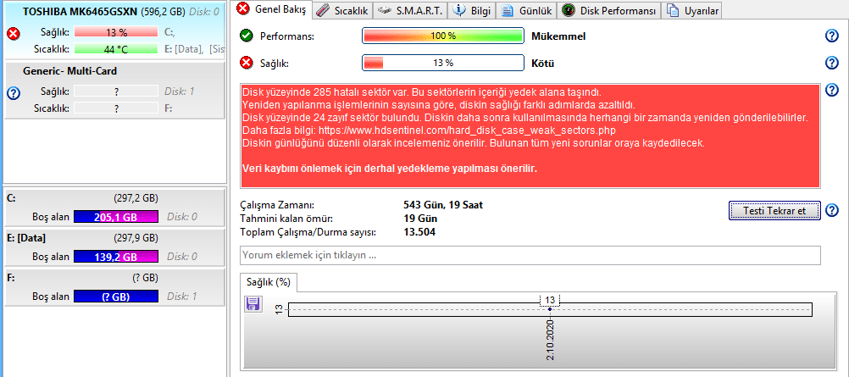Open the S.M.A.R.T. tab
The height and width of the screenshot is (377, 849).
click(410, 10)
